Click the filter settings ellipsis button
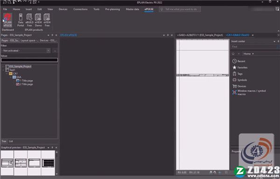Image resolution: width=280 pixels, height=179 pixels. click(55, 51)
